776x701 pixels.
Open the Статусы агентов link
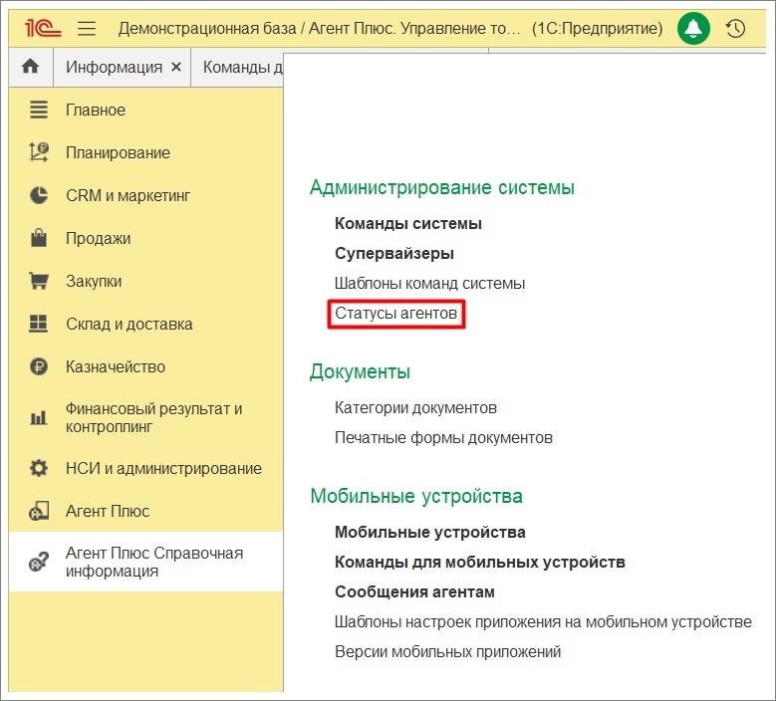(395, 313)
